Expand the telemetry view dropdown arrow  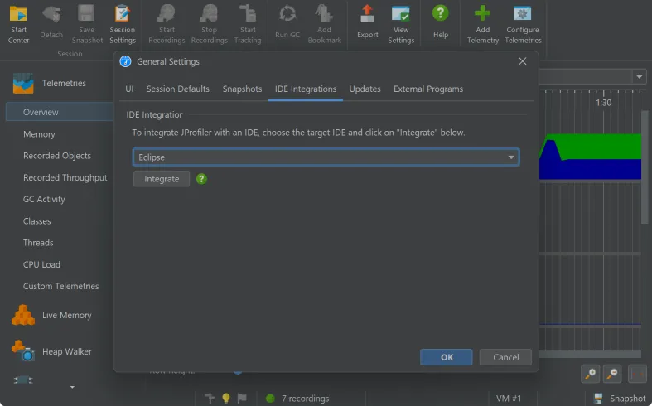coord(639,76)
